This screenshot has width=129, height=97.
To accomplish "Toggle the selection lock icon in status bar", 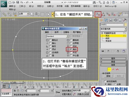I will click(x=18, y=91).
